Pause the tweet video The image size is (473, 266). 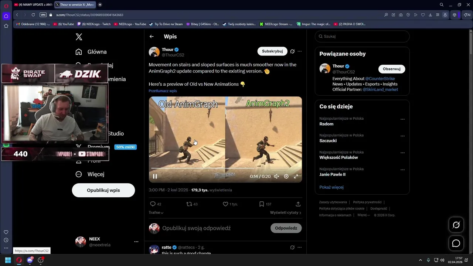click(x=155, y=177)
